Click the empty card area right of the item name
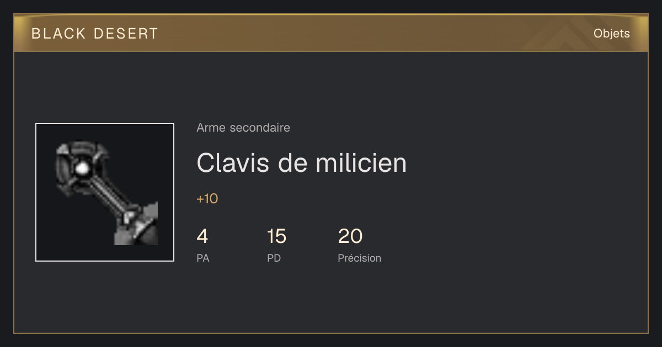662x347 pixels. coord(524,163)
